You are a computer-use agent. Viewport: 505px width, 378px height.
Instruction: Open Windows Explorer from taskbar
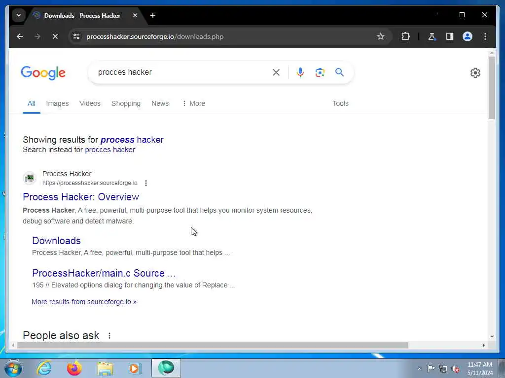pos(105,368)
